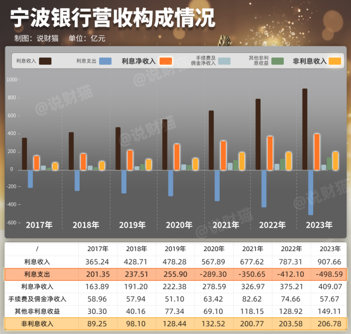Select the 2022年 chart axis label
The image size is (351, 334).
pos(272,225)
